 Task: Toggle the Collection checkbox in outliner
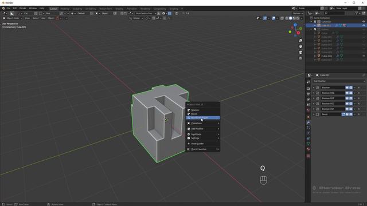315,22
